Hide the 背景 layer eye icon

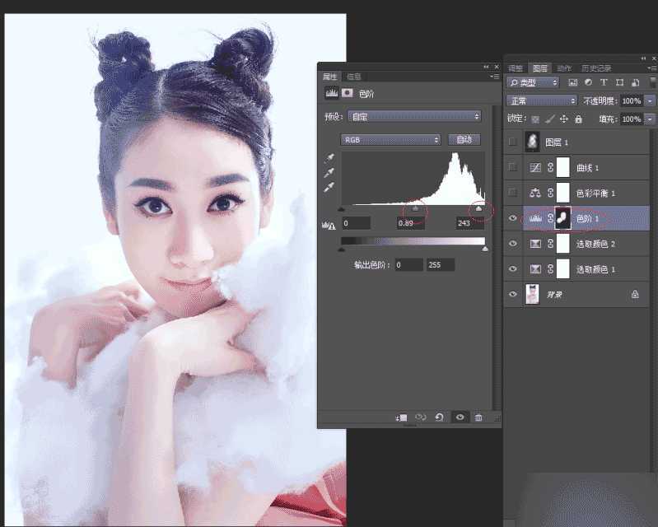click(x=512, y=294)
